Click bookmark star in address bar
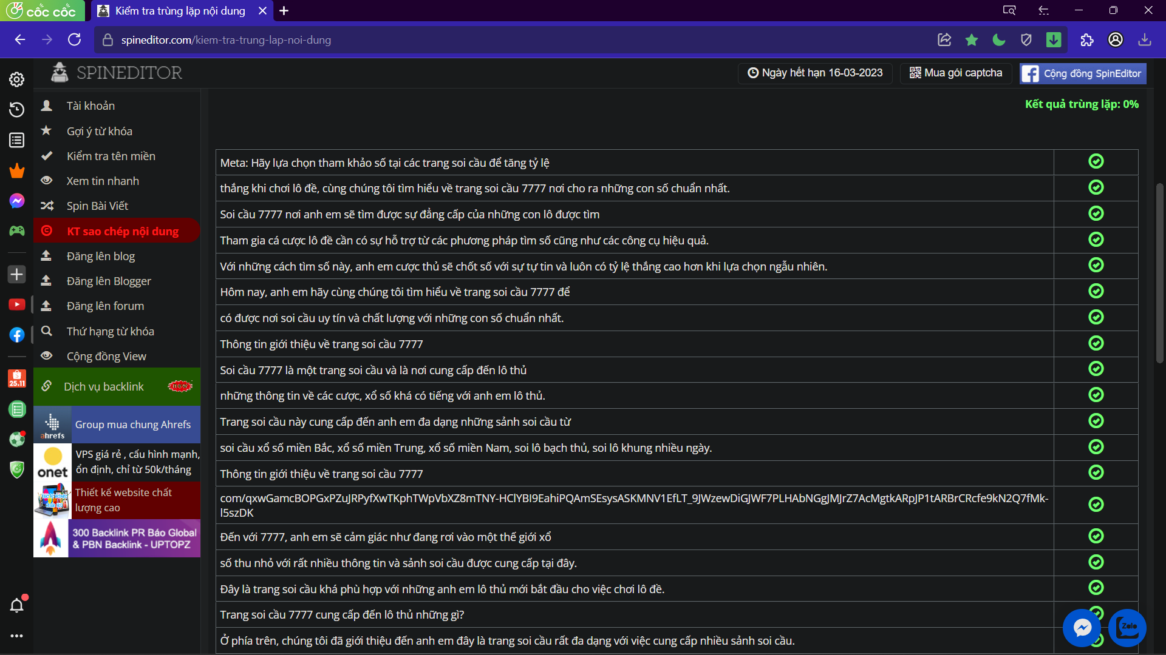The width and height of the screenshot is (1166, 655). tap(971, 40)
